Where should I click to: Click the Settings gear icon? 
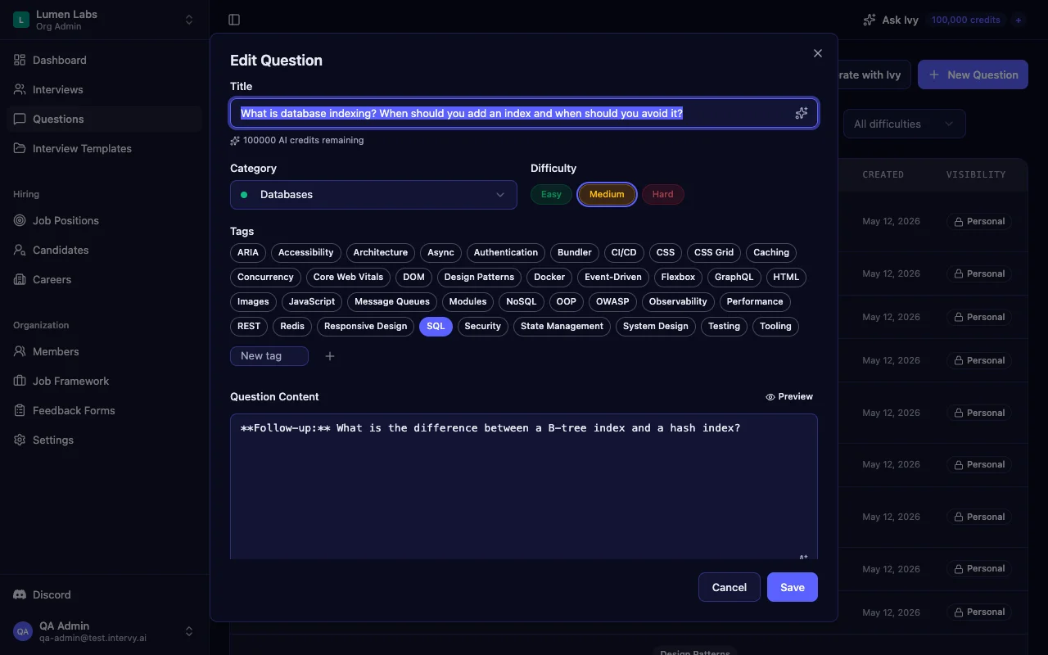(20, 440)
